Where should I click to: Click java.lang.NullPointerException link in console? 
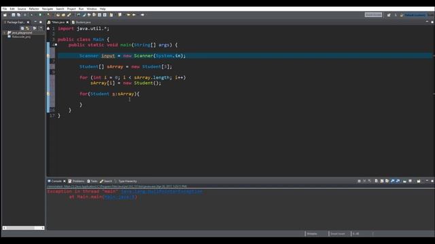(x=162, y=191)
